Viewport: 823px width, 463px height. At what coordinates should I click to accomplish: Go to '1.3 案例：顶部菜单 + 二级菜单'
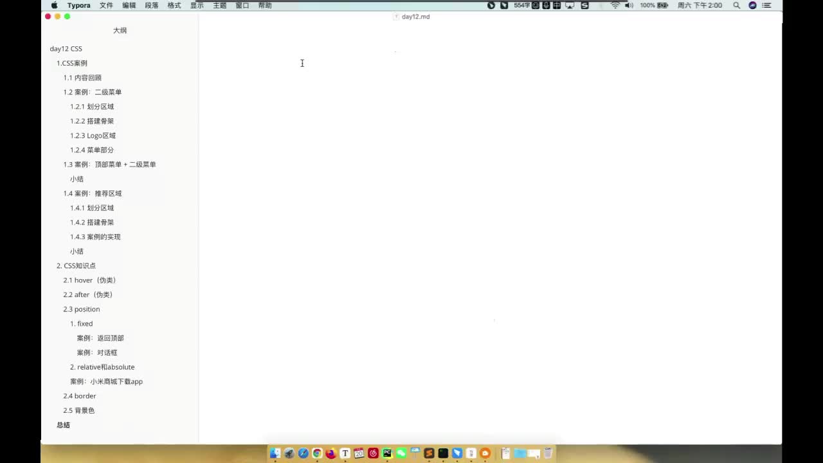[x=110, y=165]
